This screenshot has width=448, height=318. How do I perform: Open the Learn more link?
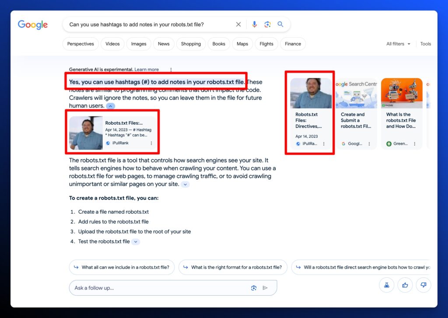click(147, 69)
